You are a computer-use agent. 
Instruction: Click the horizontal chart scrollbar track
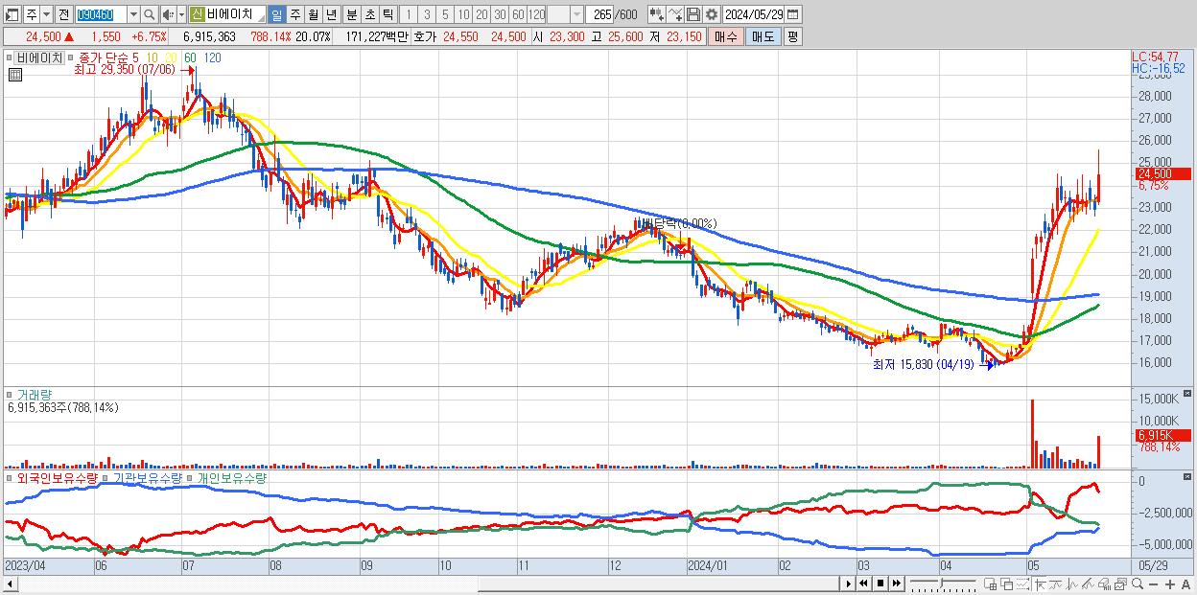pos(427,584)
